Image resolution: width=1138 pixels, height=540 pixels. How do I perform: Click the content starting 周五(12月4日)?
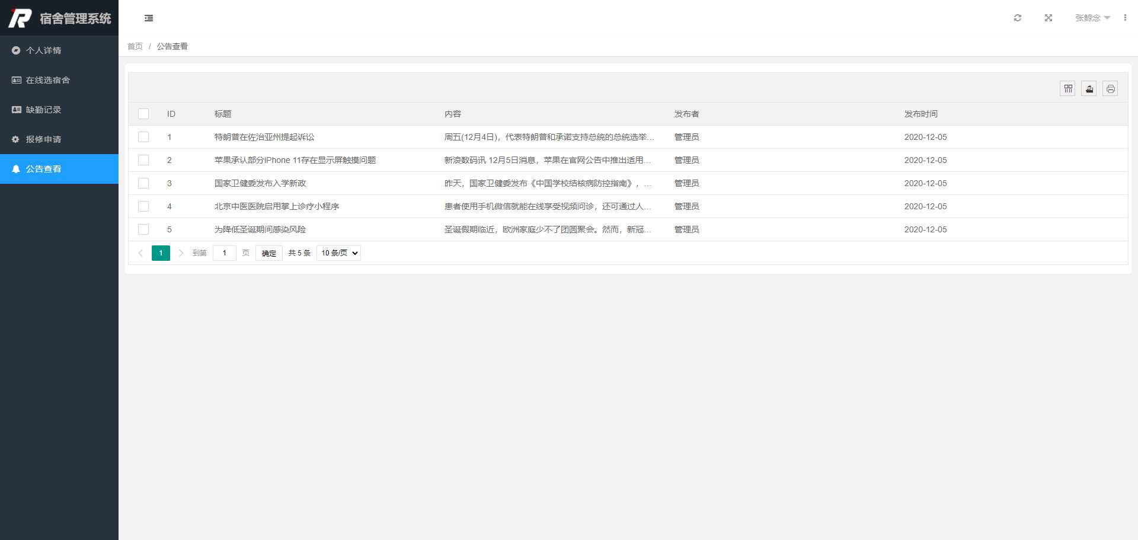[x=549, y=137]
